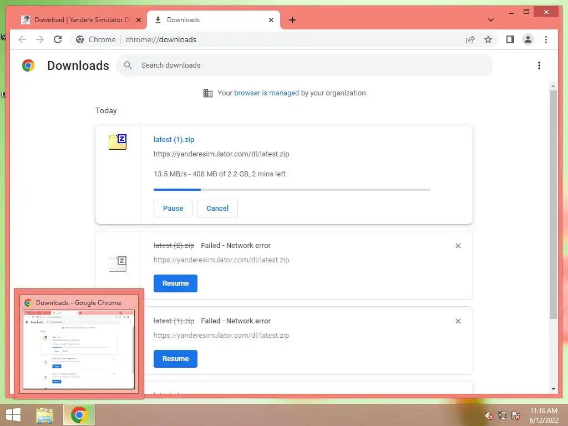
Task: Open File Explorer from the taskbar
Action: coord(45,415)
